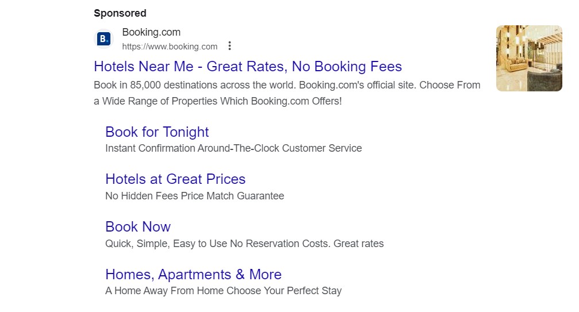Open the three-dot ad options menu
Viewport: 579px width, 312px height.
coord(229,46)
